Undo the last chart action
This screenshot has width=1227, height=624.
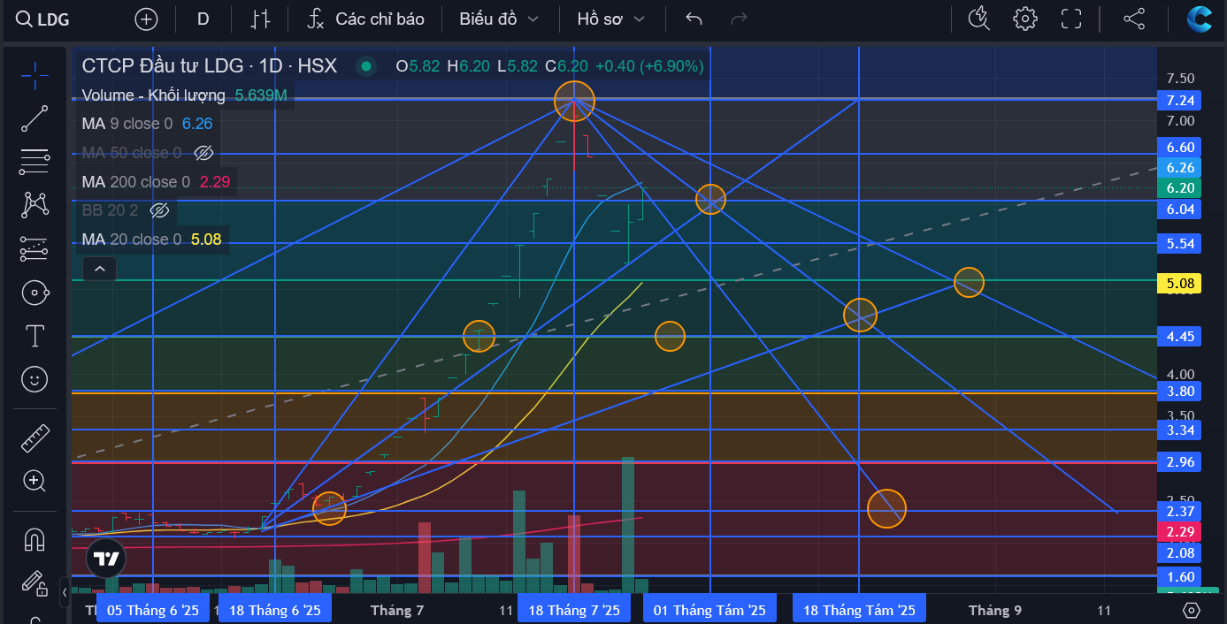click(x=694, y=19)
